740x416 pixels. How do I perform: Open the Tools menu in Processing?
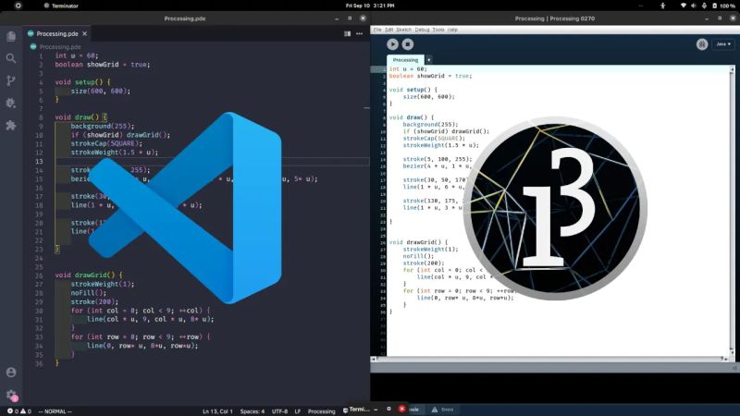tap(438, 30)
